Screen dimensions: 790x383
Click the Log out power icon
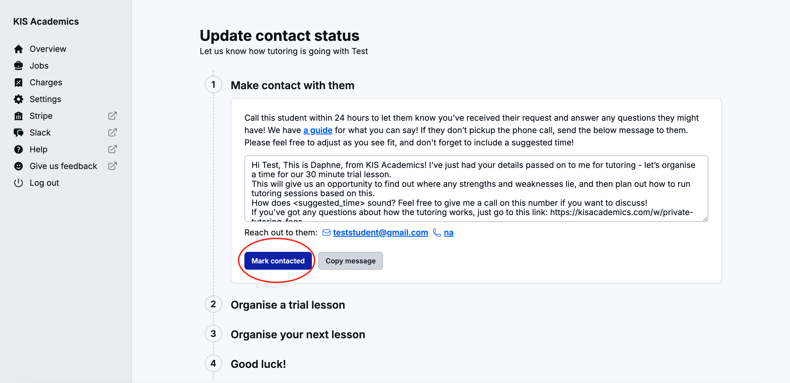point(18,183)
